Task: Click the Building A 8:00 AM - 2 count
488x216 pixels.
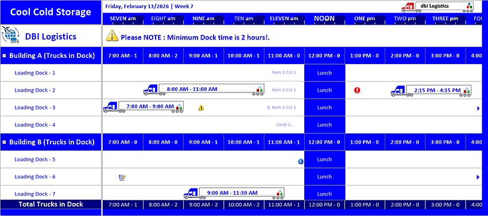Action: click(163, 56)
